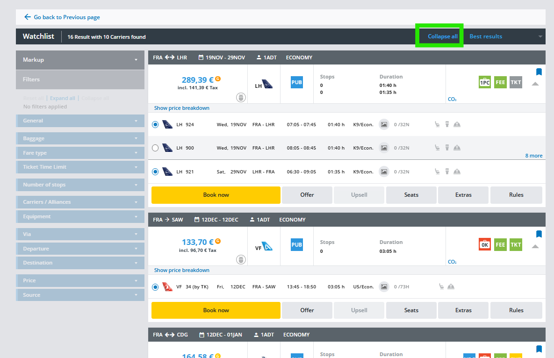This screenshot has width=554, height=358.
Task: Click the bookmark icon on FRA-LHR result
Action: click(539, 72)
